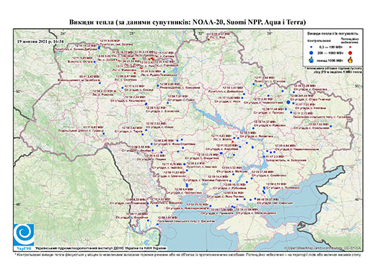The image size is (375, 265).
Task: Select the northernmost red marker beyond the border
Action: click(x=208, y=40)
